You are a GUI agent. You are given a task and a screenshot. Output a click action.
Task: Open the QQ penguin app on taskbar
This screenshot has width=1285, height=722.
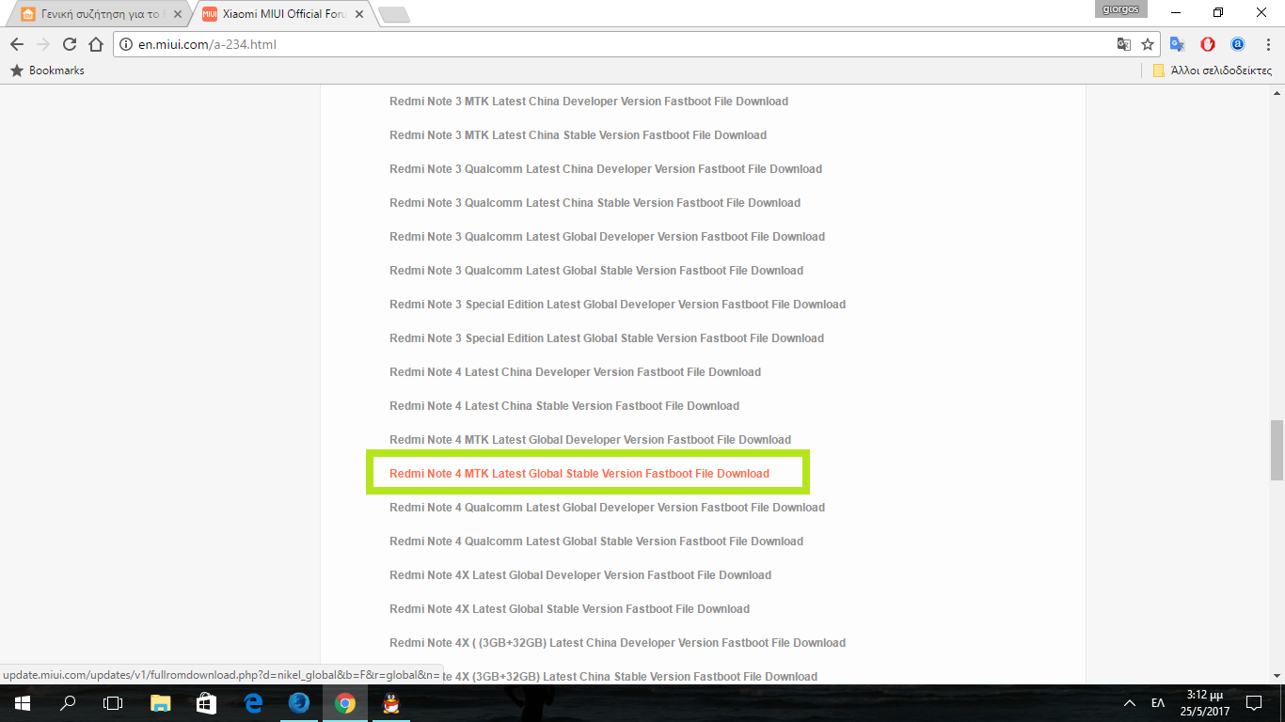391,703
